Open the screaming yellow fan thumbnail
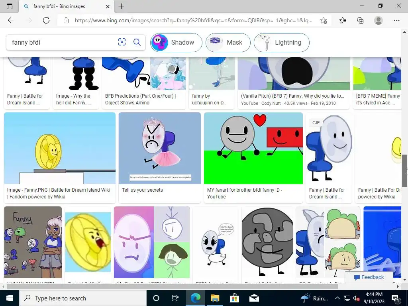The image size is (408, 306). click(x=88, y=242)
